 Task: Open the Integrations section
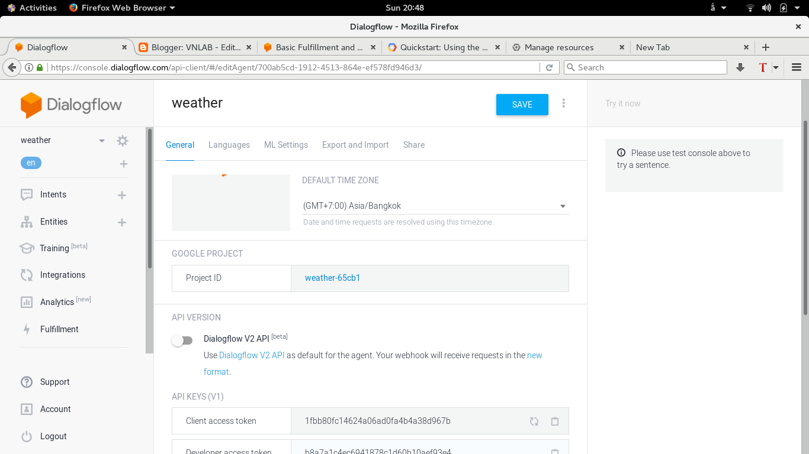[x=63, y=275]
